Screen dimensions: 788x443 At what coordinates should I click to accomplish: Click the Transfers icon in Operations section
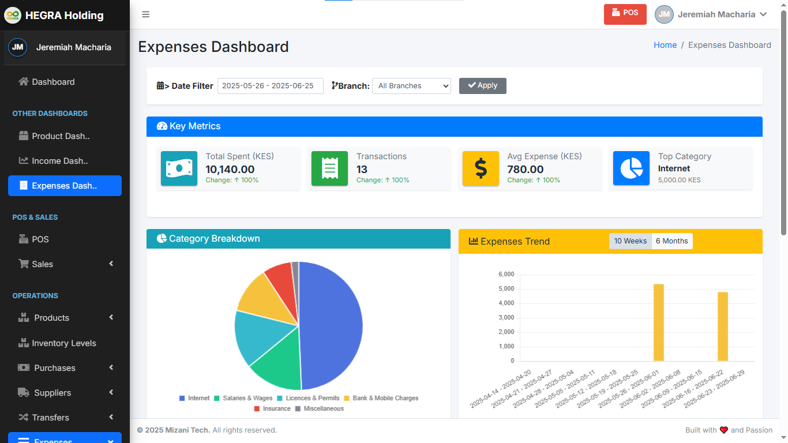point(23,417)
